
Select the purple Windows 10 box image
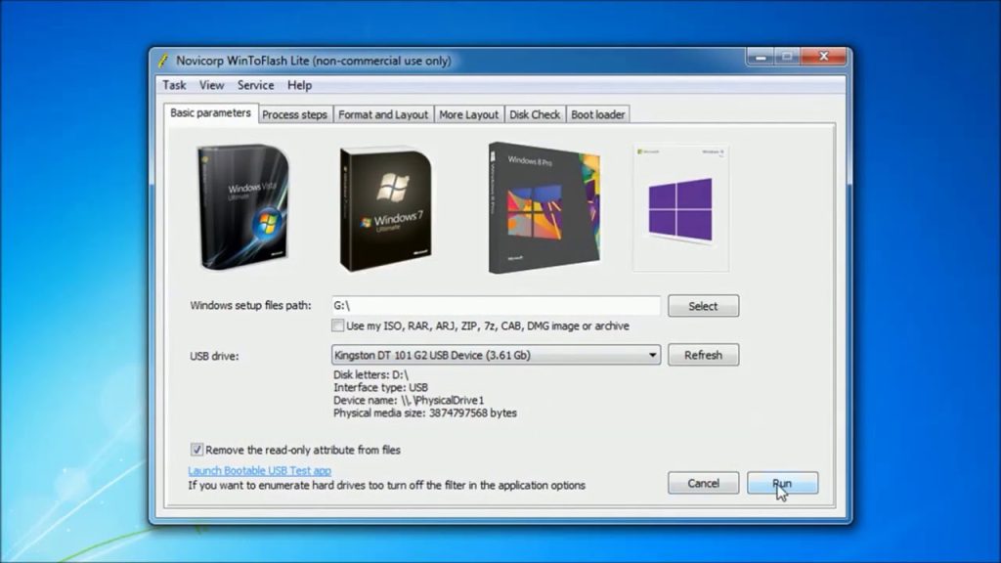pos(680,207)
